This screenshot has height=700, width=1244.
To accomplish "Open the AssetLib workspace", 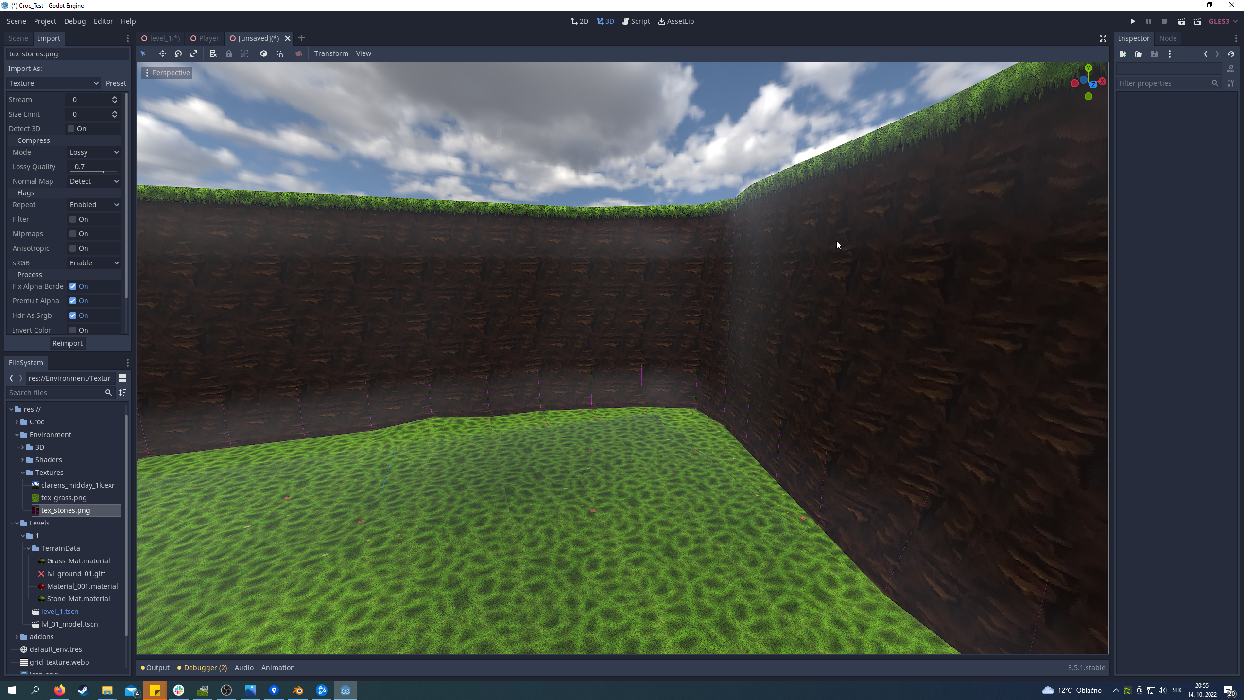I will click(x=676, y=21).
